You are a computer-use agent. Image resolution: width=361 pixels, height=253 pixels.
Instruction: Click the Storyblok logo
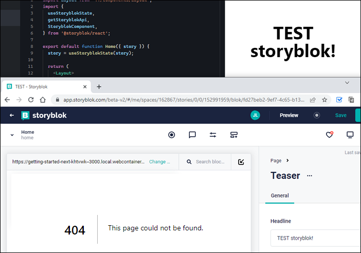point(44,116)
